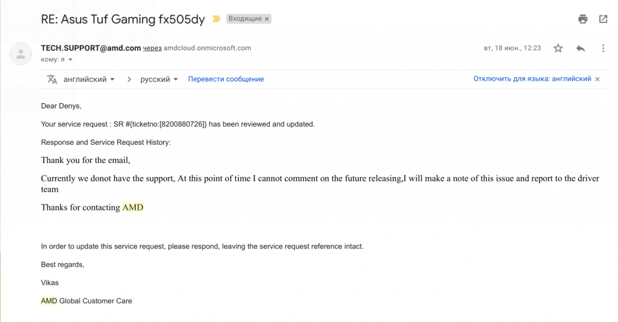
Task: Open the email in a new window
Action: (603, 19)
